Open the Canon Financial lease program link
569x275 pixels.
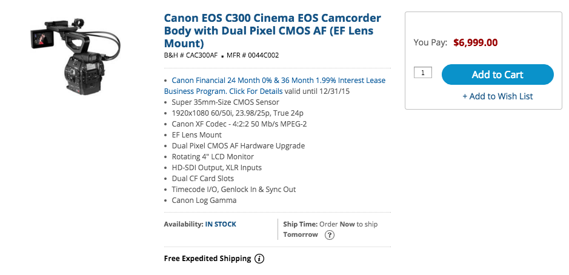click(275, 85)
